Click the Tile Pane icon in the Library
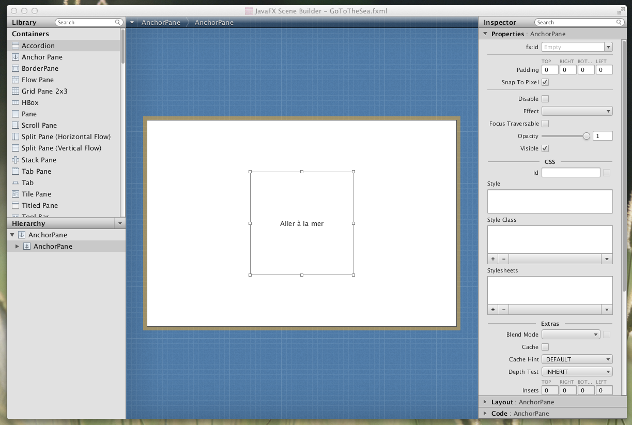The height and width of the screenshot is (425, 632). coord(16,194)
